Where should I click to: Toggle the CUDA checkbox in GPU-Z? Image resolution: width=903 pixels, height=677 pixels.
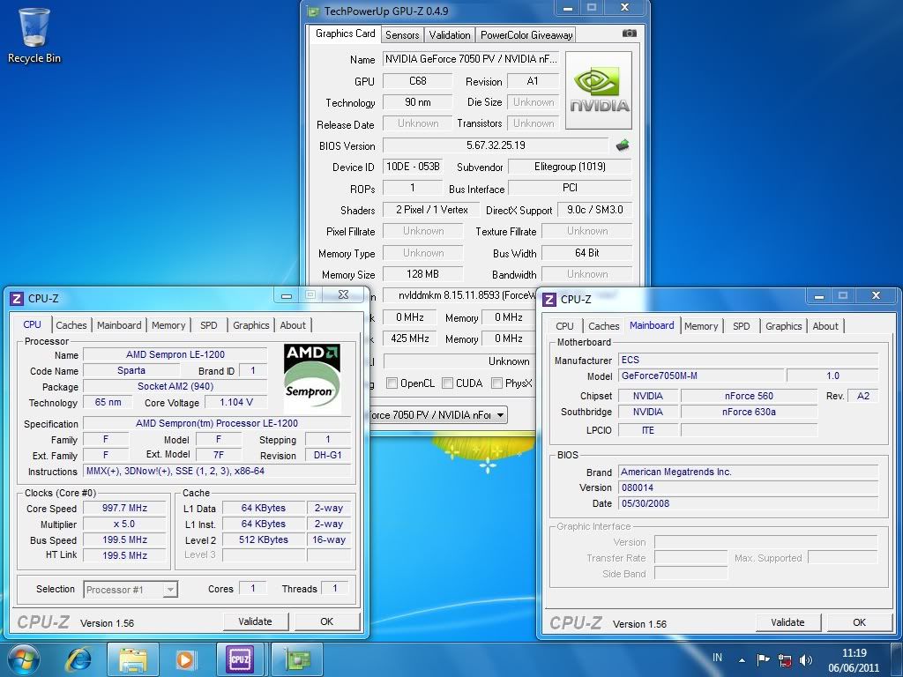pos(447,383)
